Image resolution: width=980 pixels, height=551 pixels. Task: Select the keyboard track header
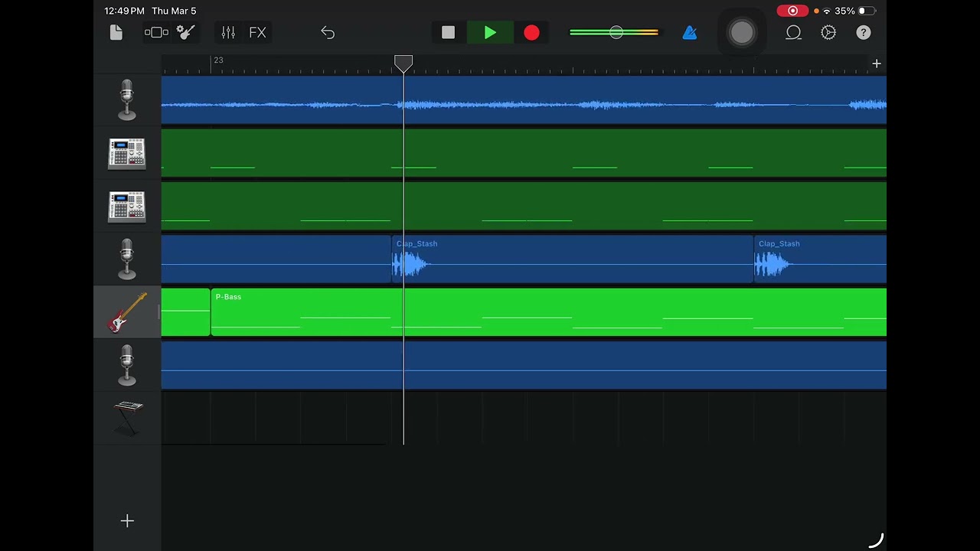point(127,419)
